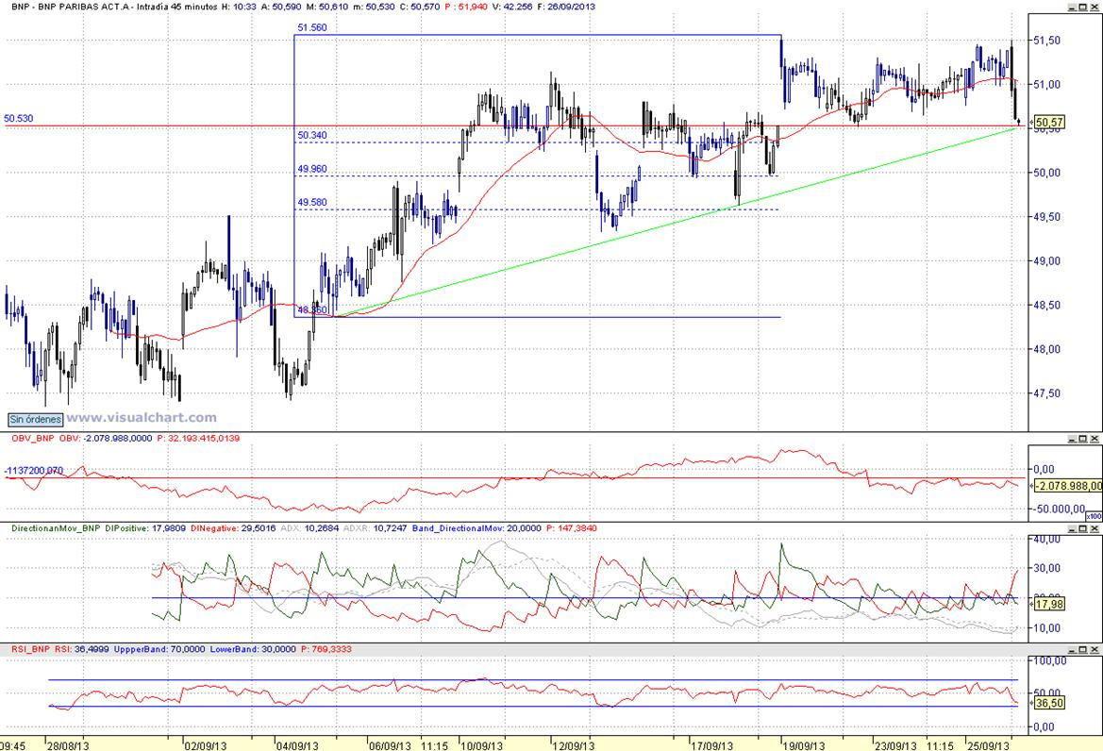1103x751 pixels.
Task: Click the 'DIPositive: 17,9809' label
Action: pyautogui.click(x=145, y=528)
